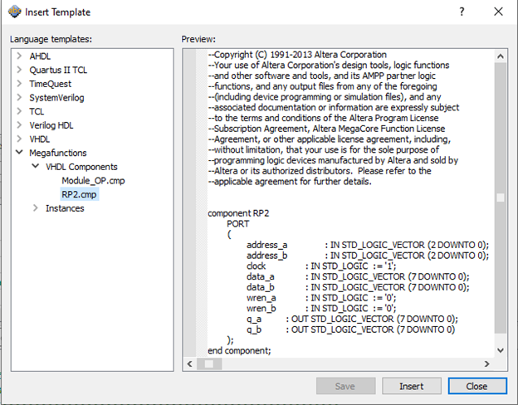Expand the Verilog HDL node
518x405 pixels.
click(x=20, y=125)
